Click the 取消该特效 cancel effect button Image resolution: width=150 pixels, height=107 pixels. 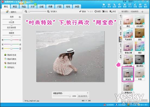point(83,96)
